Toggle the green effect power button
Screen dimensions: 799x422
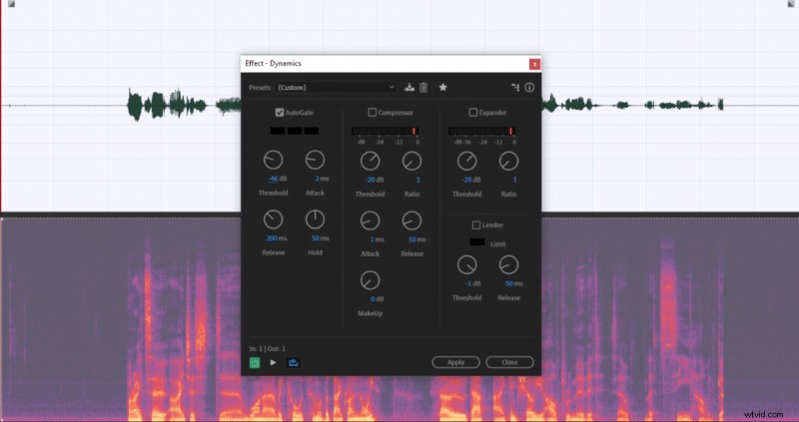tap(255, 362)
